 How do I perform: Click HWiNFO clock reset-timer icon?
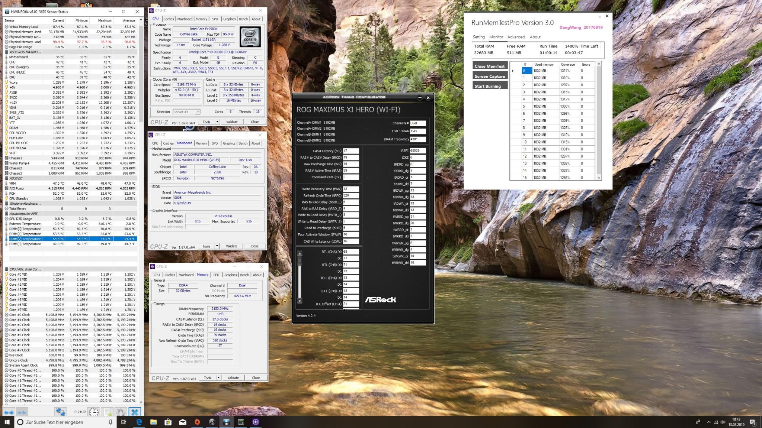coord(94,412)
